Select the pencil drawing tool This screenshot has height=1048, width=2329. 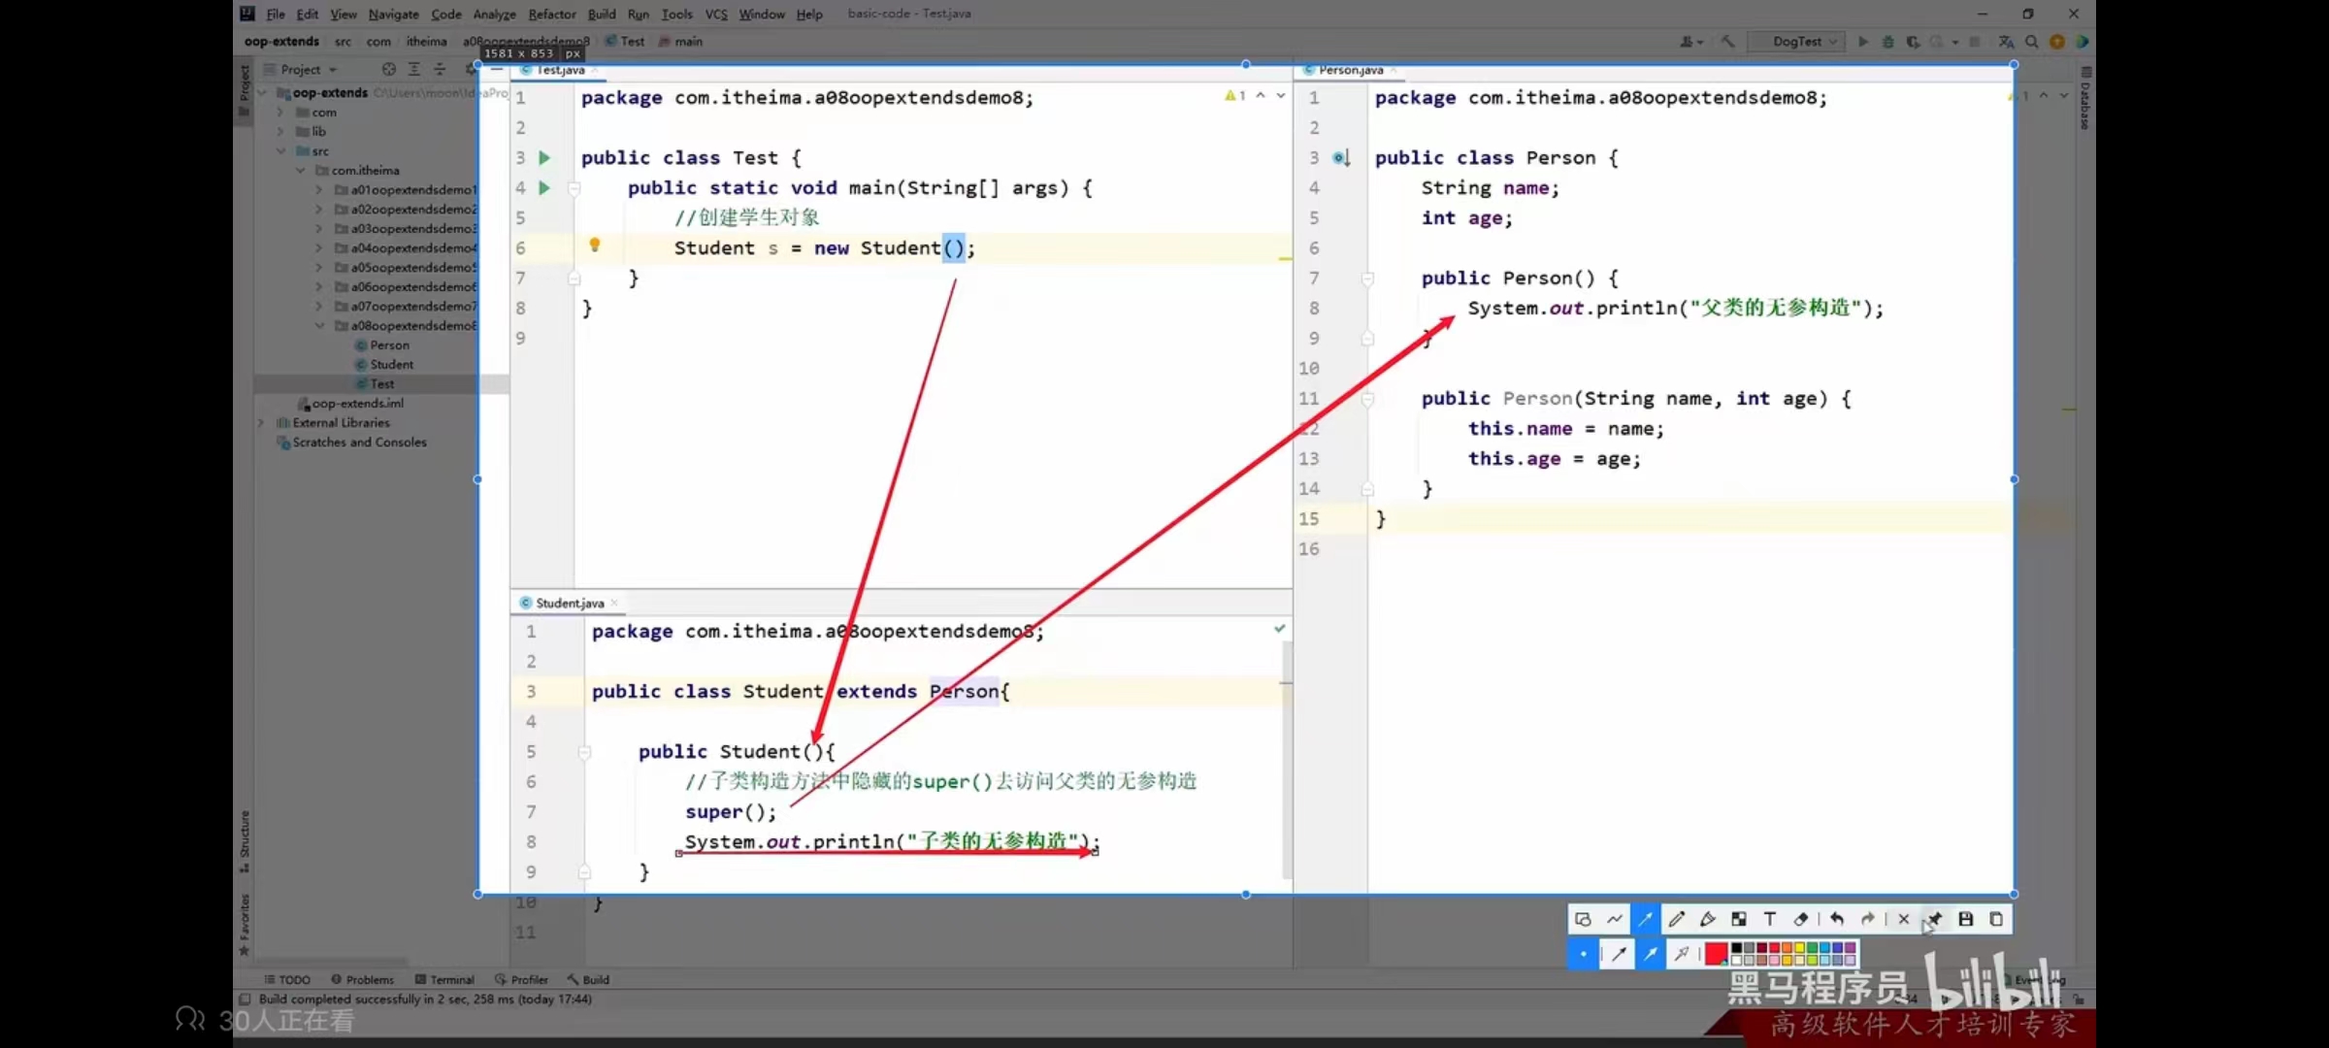pos(1677,919)
